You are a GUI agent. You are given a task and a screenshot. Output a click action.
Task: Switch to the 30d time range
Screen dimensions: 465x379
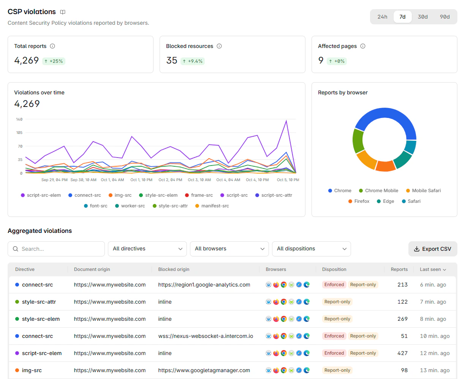tap(423, 17)
